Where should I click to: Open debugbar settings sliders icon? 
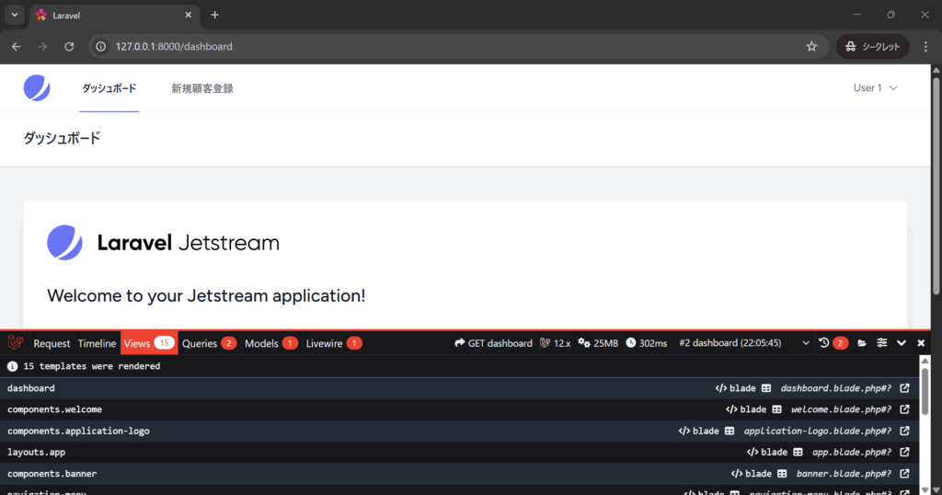[882, 343]
